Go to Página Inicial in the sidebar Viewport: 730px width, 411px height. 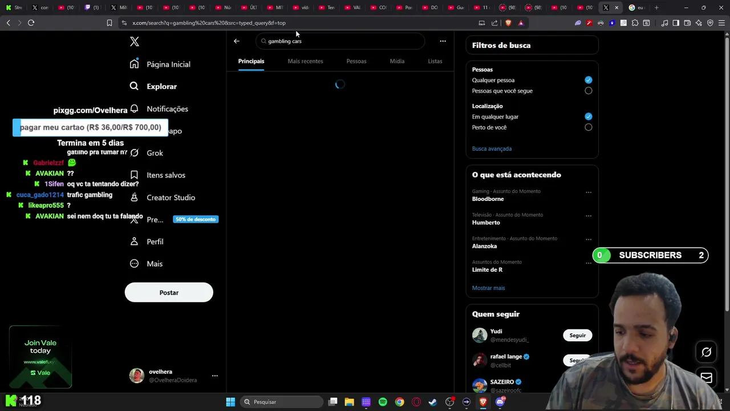point(160,64)
